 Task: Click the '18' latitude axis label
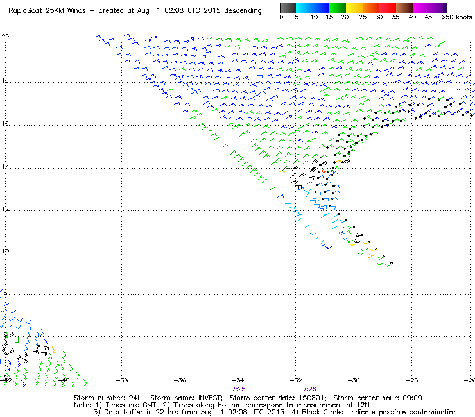[x=5, y=81]
